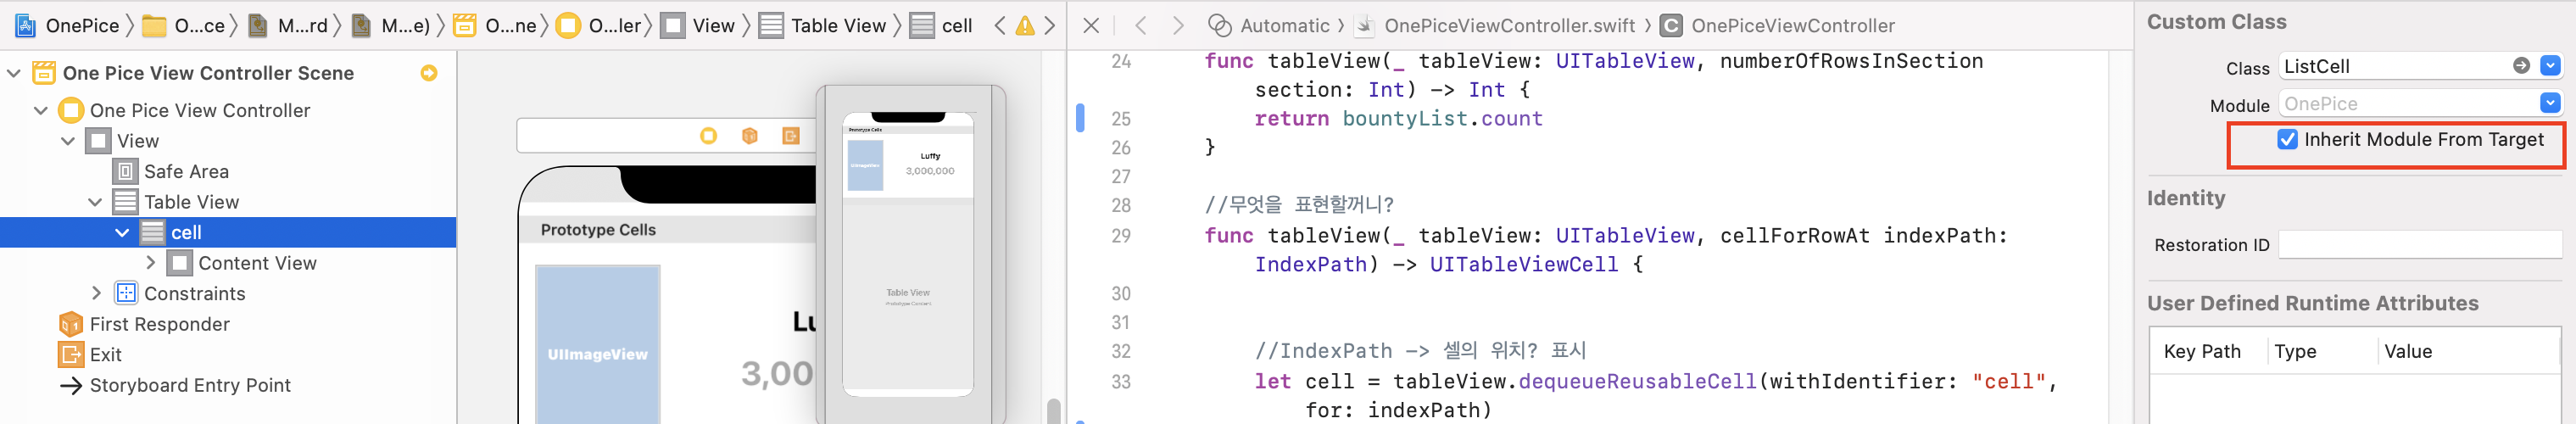Click the Prototype Cells header on canvas
The height and width of the screenshot is (424, 2576).
[598, 230]
